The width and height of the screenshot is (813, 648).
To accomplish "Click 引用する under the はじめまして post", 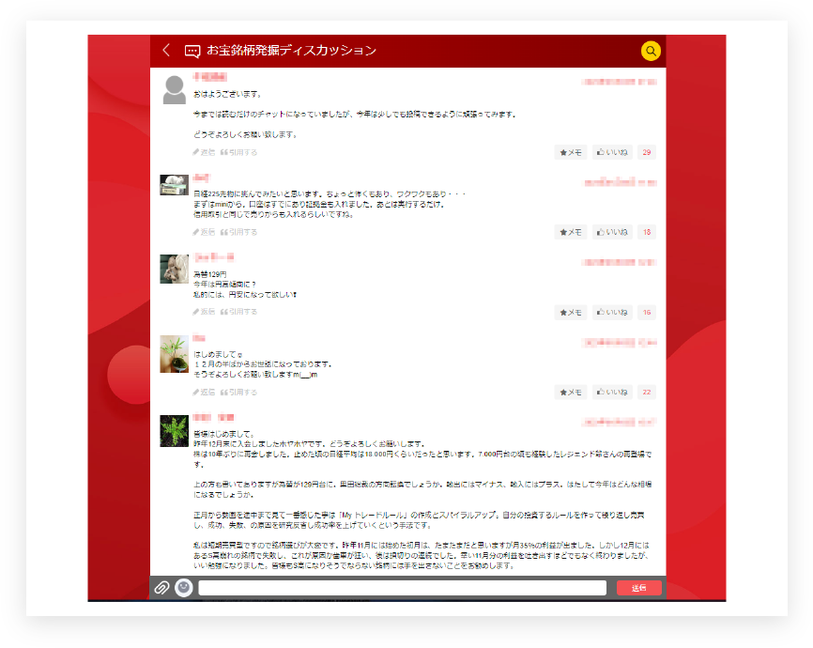I will click(x=238, y=392).
